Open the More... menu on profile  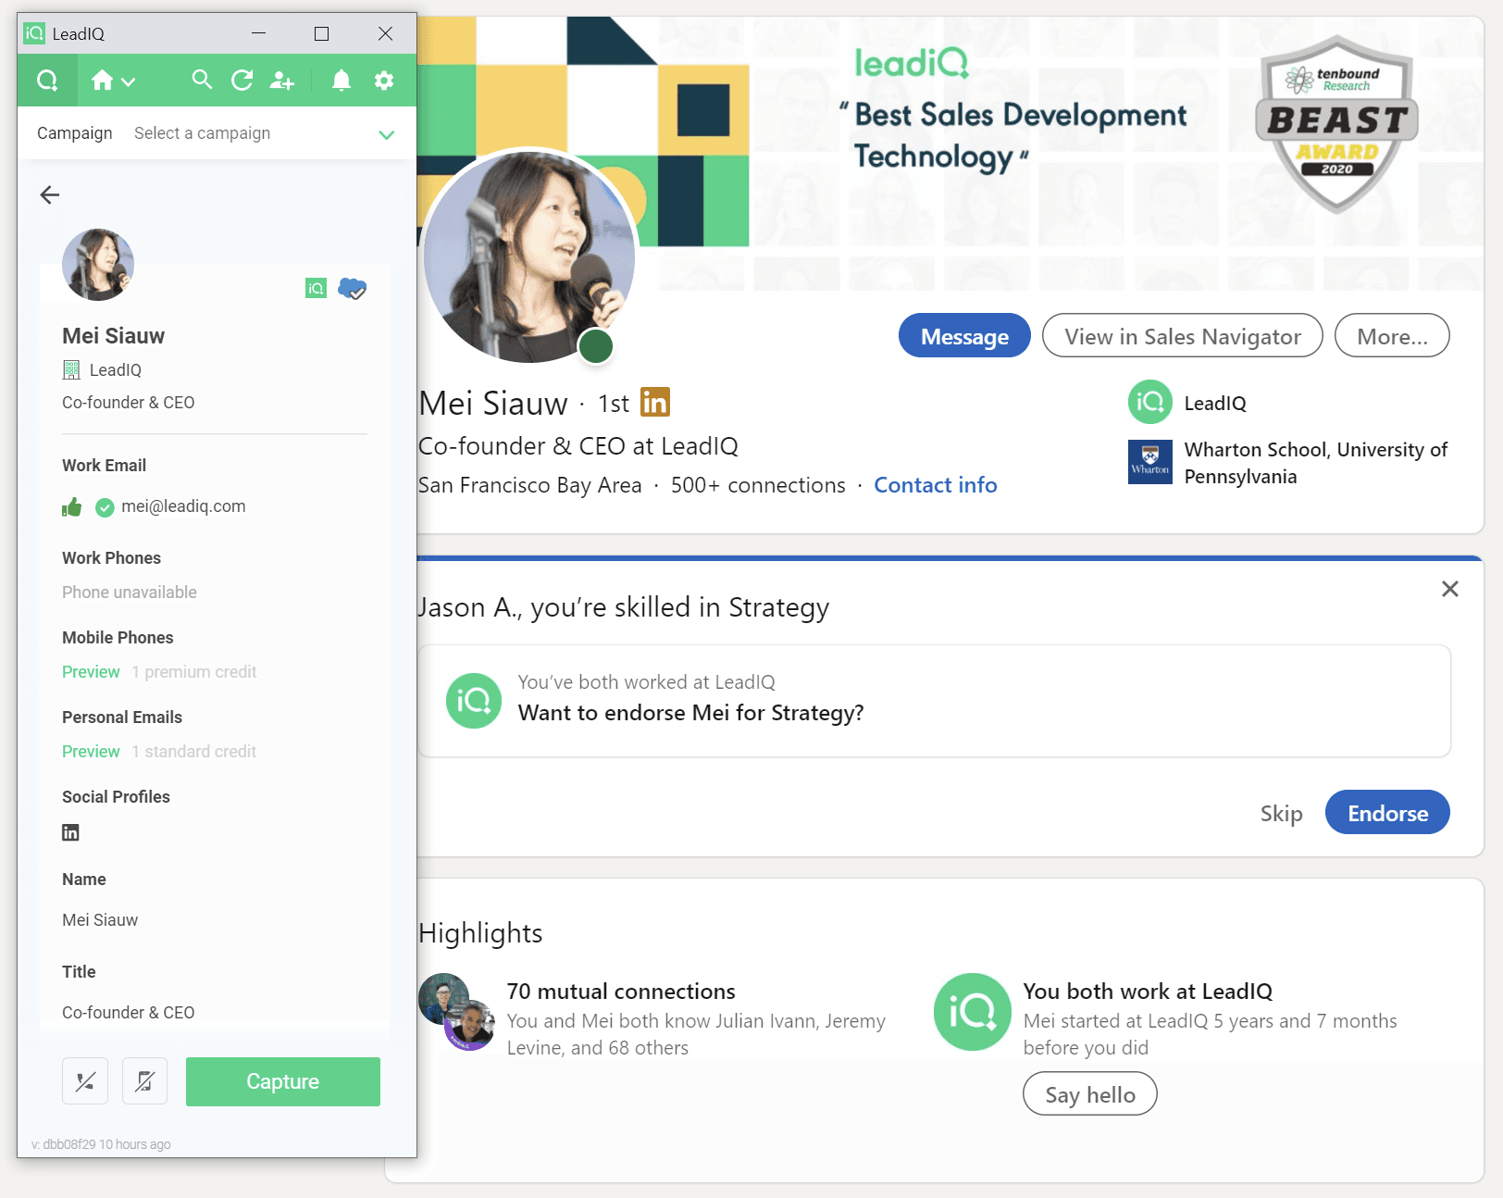tap(1391, 336)
